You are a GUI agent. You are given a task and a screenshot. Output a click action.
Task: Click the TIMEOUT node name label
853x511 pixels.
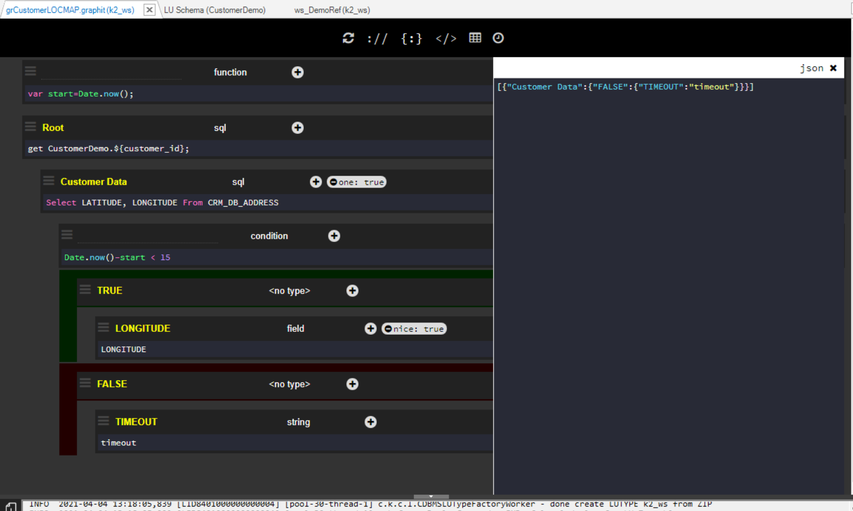pyautogui.click(x=136, y=422)
